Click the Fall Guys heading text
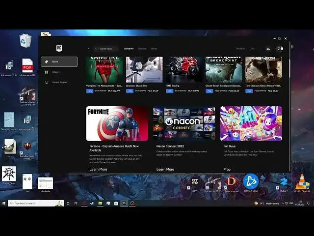This screenshot has width=314, height=236. coord(230,147)
